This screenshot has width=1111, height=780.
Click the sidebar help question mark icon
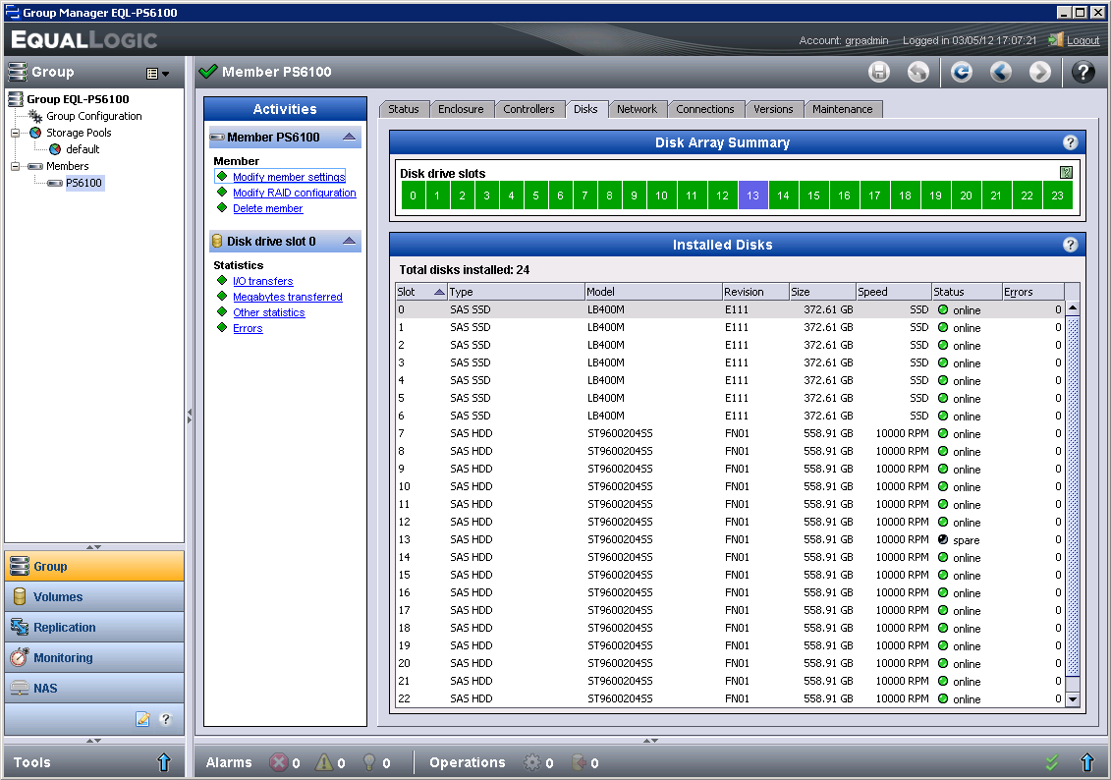(x=166, y=719)
